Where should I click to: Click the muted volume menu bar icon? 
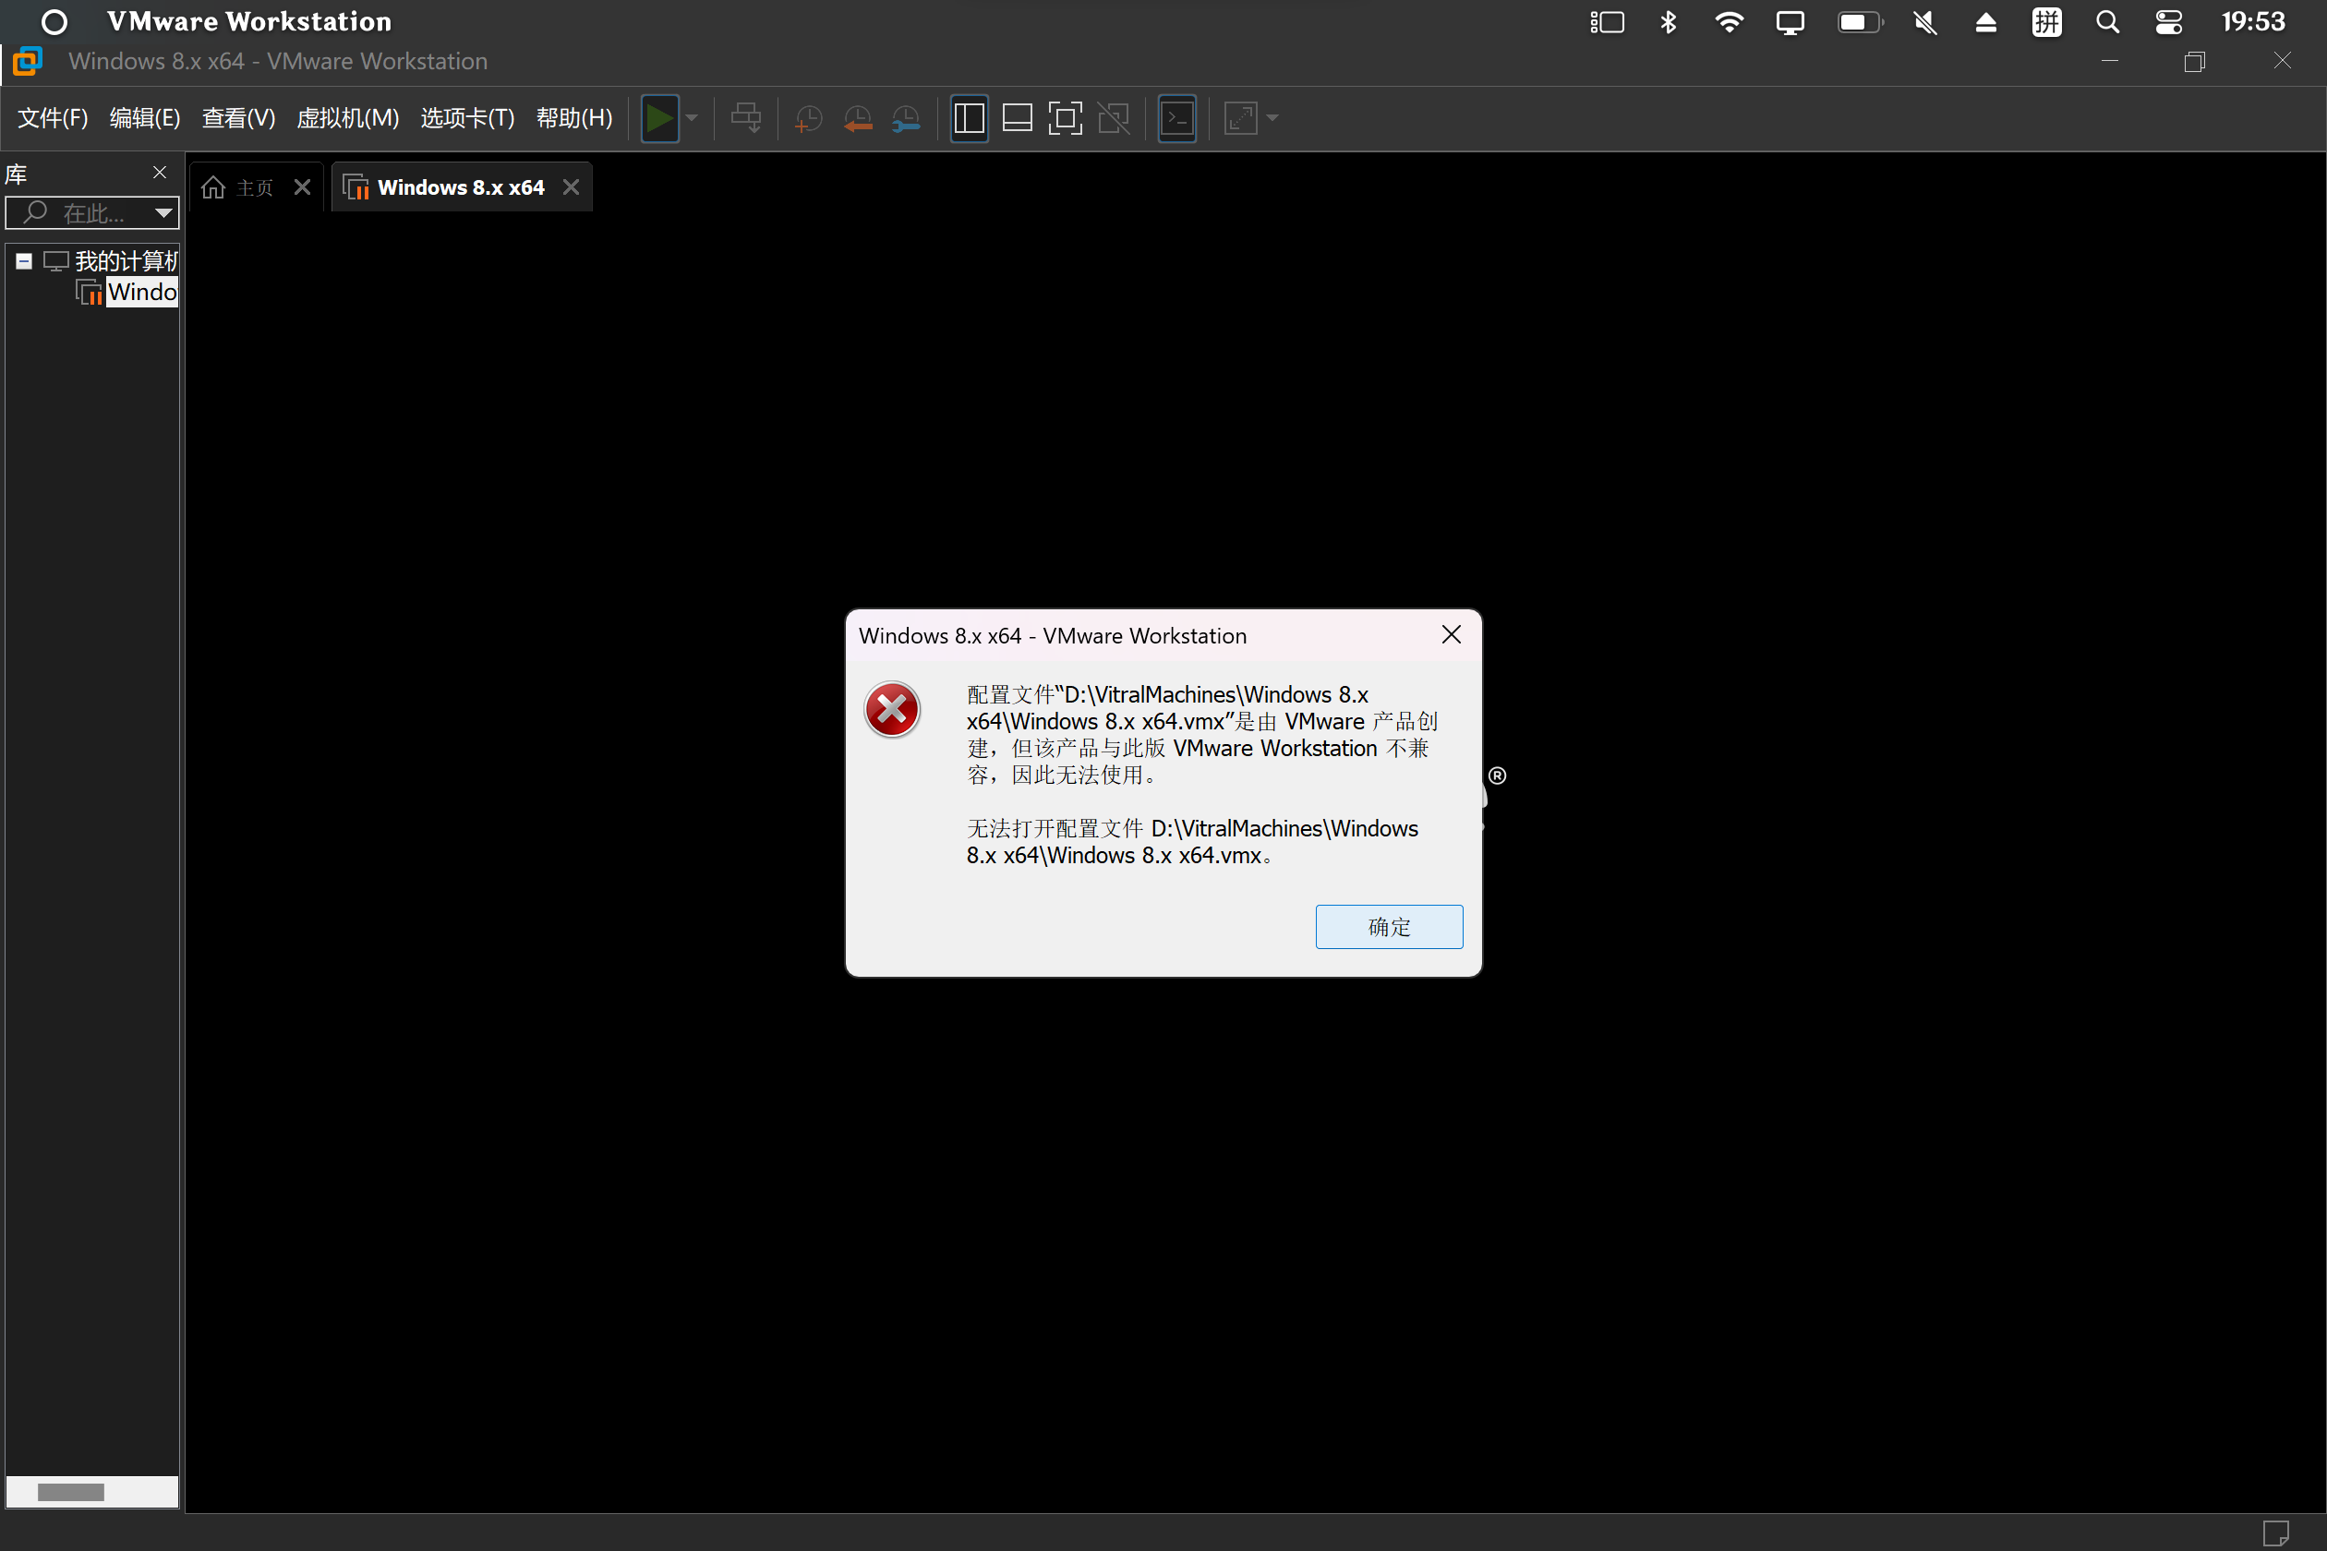(1925, 22)
